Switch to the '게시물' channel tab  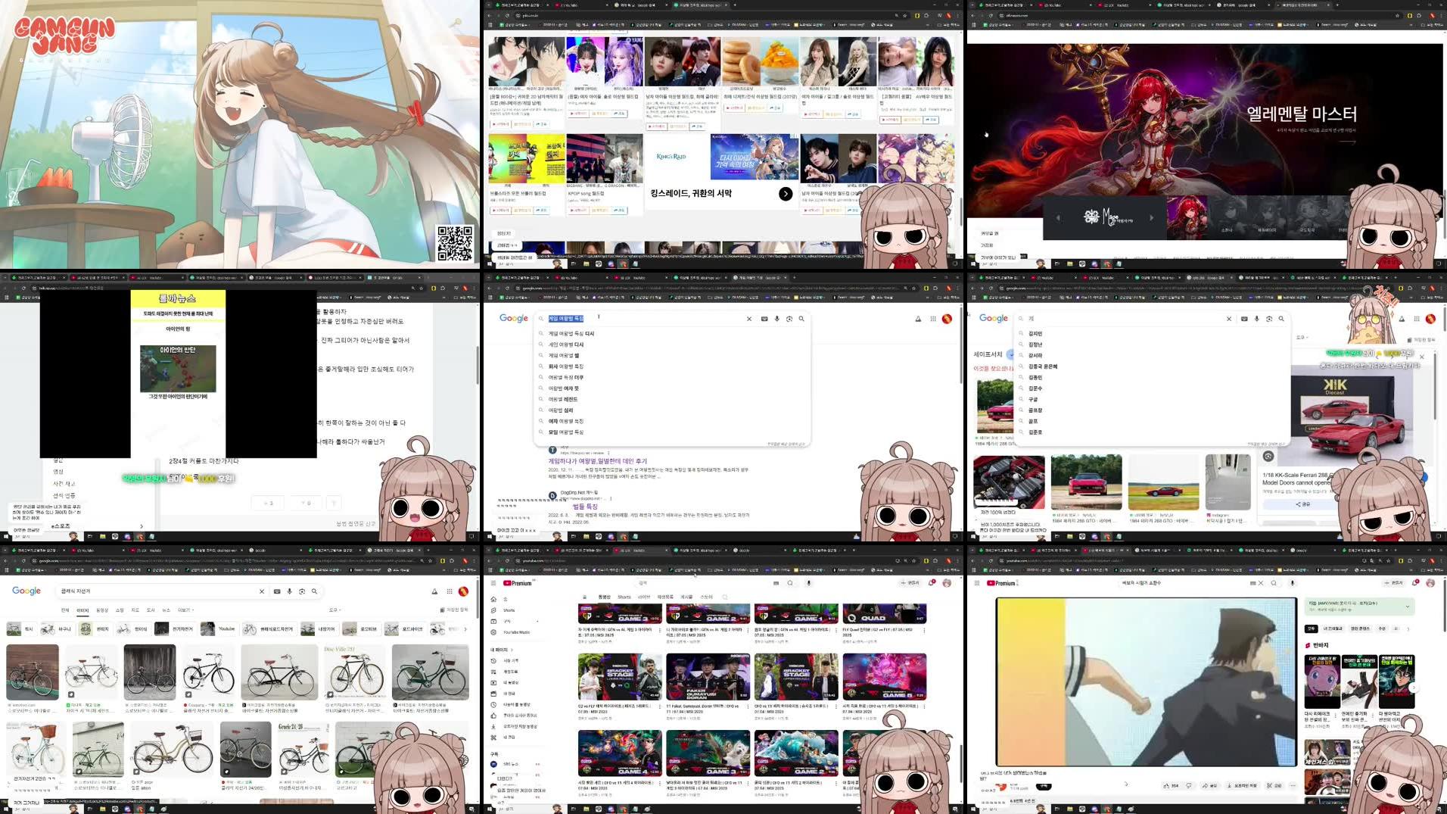pyautogui.click(x=686, y=597)
